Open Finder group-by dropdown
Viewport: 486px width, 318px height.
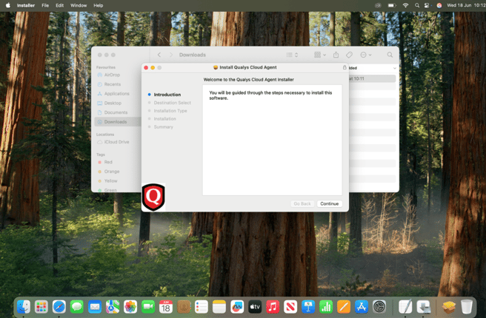tap(320, 55)
